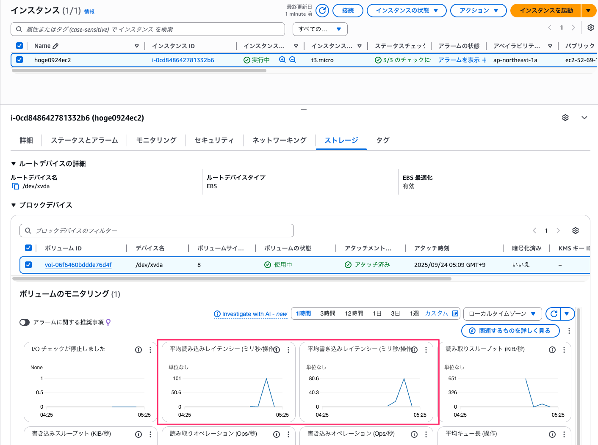Screen dimensions: 598x445
Task: Open 書き込みオペレーション chart menu
Action: (426, 434)
